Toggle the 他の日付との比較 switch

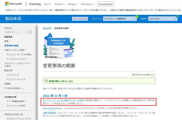(153, 75)
